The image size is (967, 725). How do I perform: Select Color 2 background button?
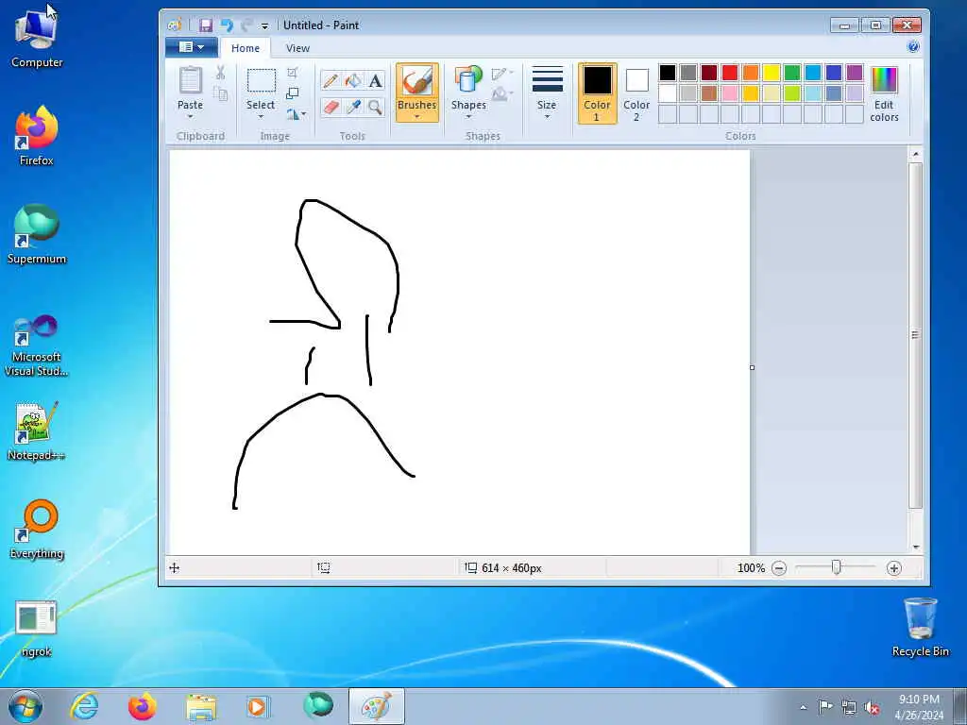point(636,93)
